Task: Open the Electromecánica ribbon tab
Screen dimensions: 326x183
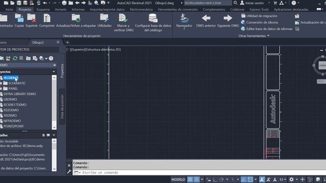Action: (x=141, y=10)
